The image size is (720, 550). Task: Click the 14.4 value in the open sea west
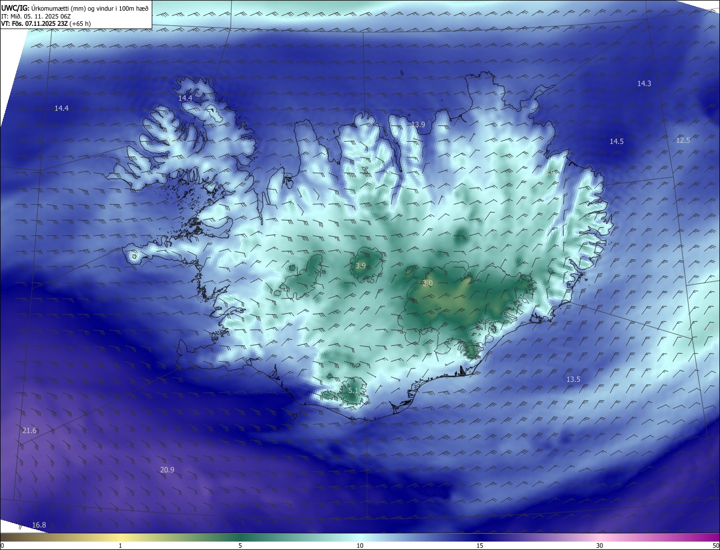(x=61, y=109)
